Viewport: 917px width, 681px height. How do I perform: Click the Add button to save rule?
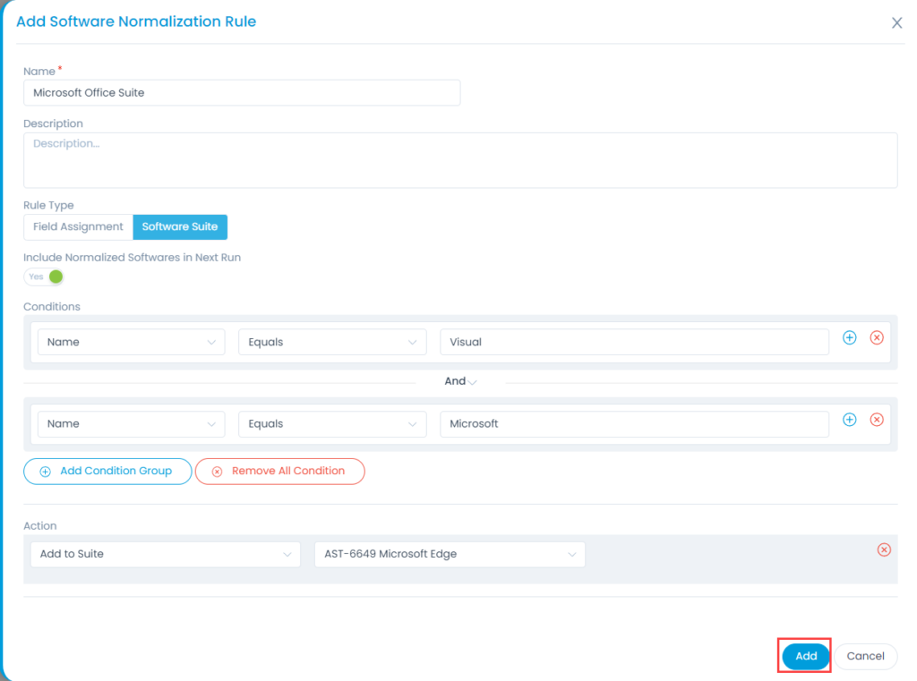click(805, 656)
